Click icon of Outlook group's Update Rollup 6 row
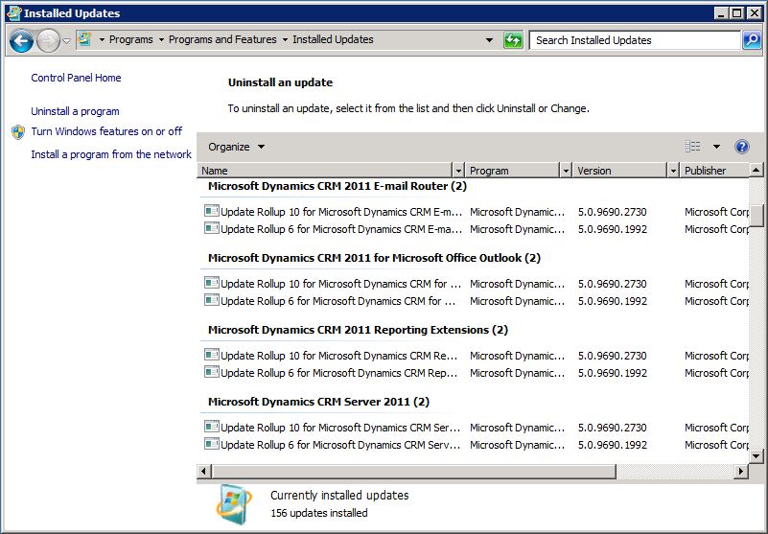 tap(212, 300)
